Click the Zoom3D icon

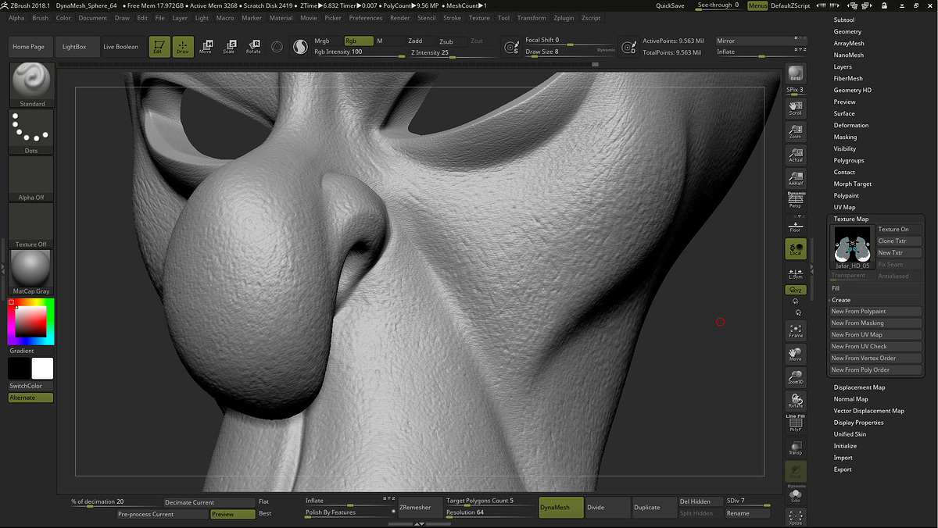tap(796, 377)
